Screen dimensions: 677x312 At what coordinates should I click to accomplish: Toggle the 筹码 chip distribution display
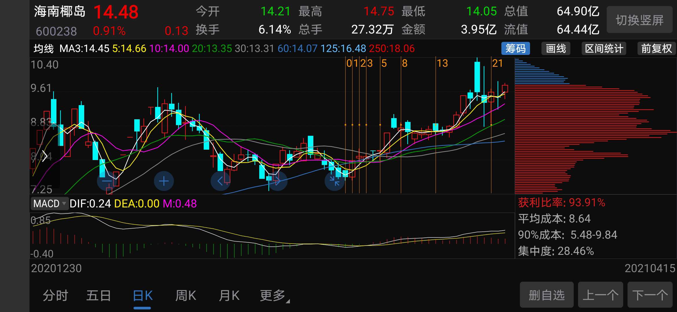pyautogui.click(x=516, y=49)
